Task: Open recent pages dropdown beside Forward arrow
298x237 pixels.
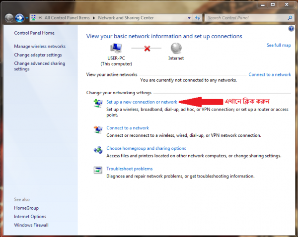Action: (x=27, y=18)
